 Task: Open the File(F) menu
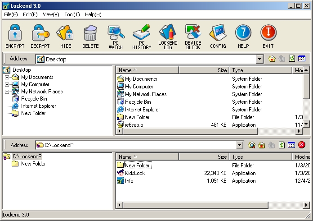point(11,14)
